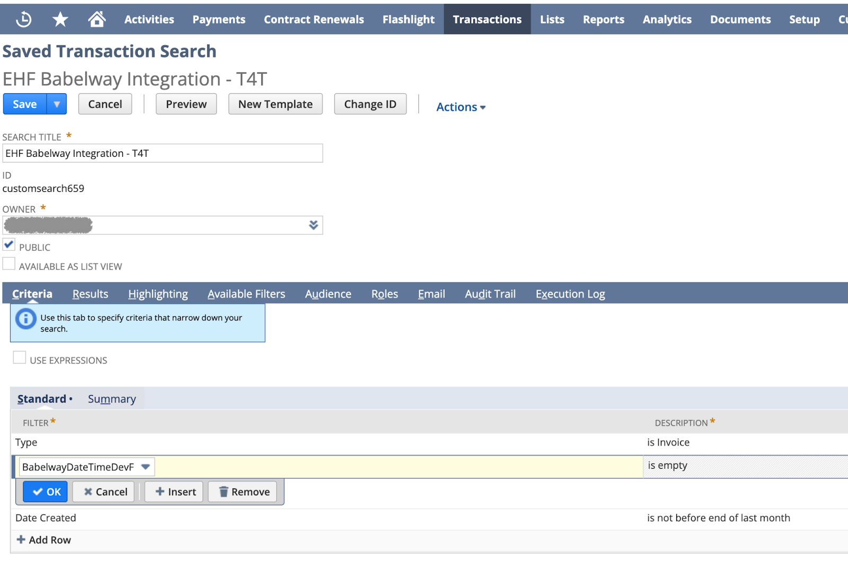
Task: Click 'is not before end of last month'
Action: (718, 518)
